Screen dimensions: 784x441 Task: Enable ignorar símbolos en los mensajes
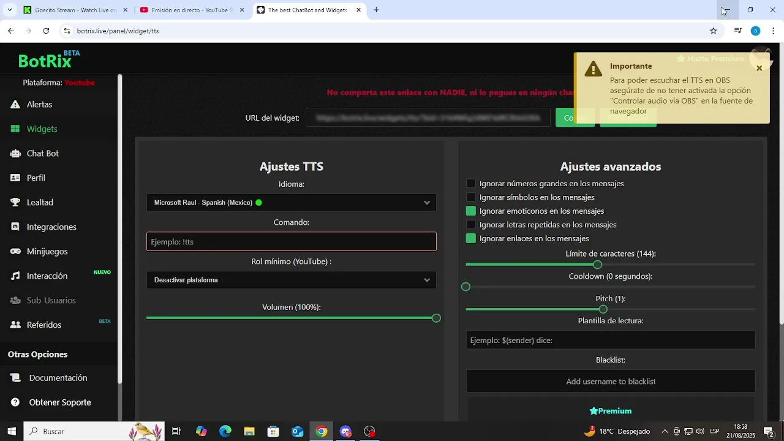pos(470,197)
